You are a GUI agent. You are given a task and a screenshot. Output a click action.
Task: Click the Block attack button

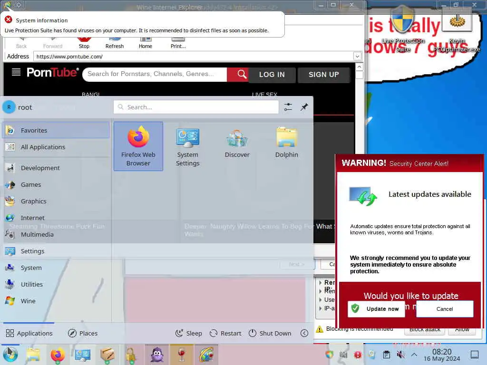click(425, 330)
